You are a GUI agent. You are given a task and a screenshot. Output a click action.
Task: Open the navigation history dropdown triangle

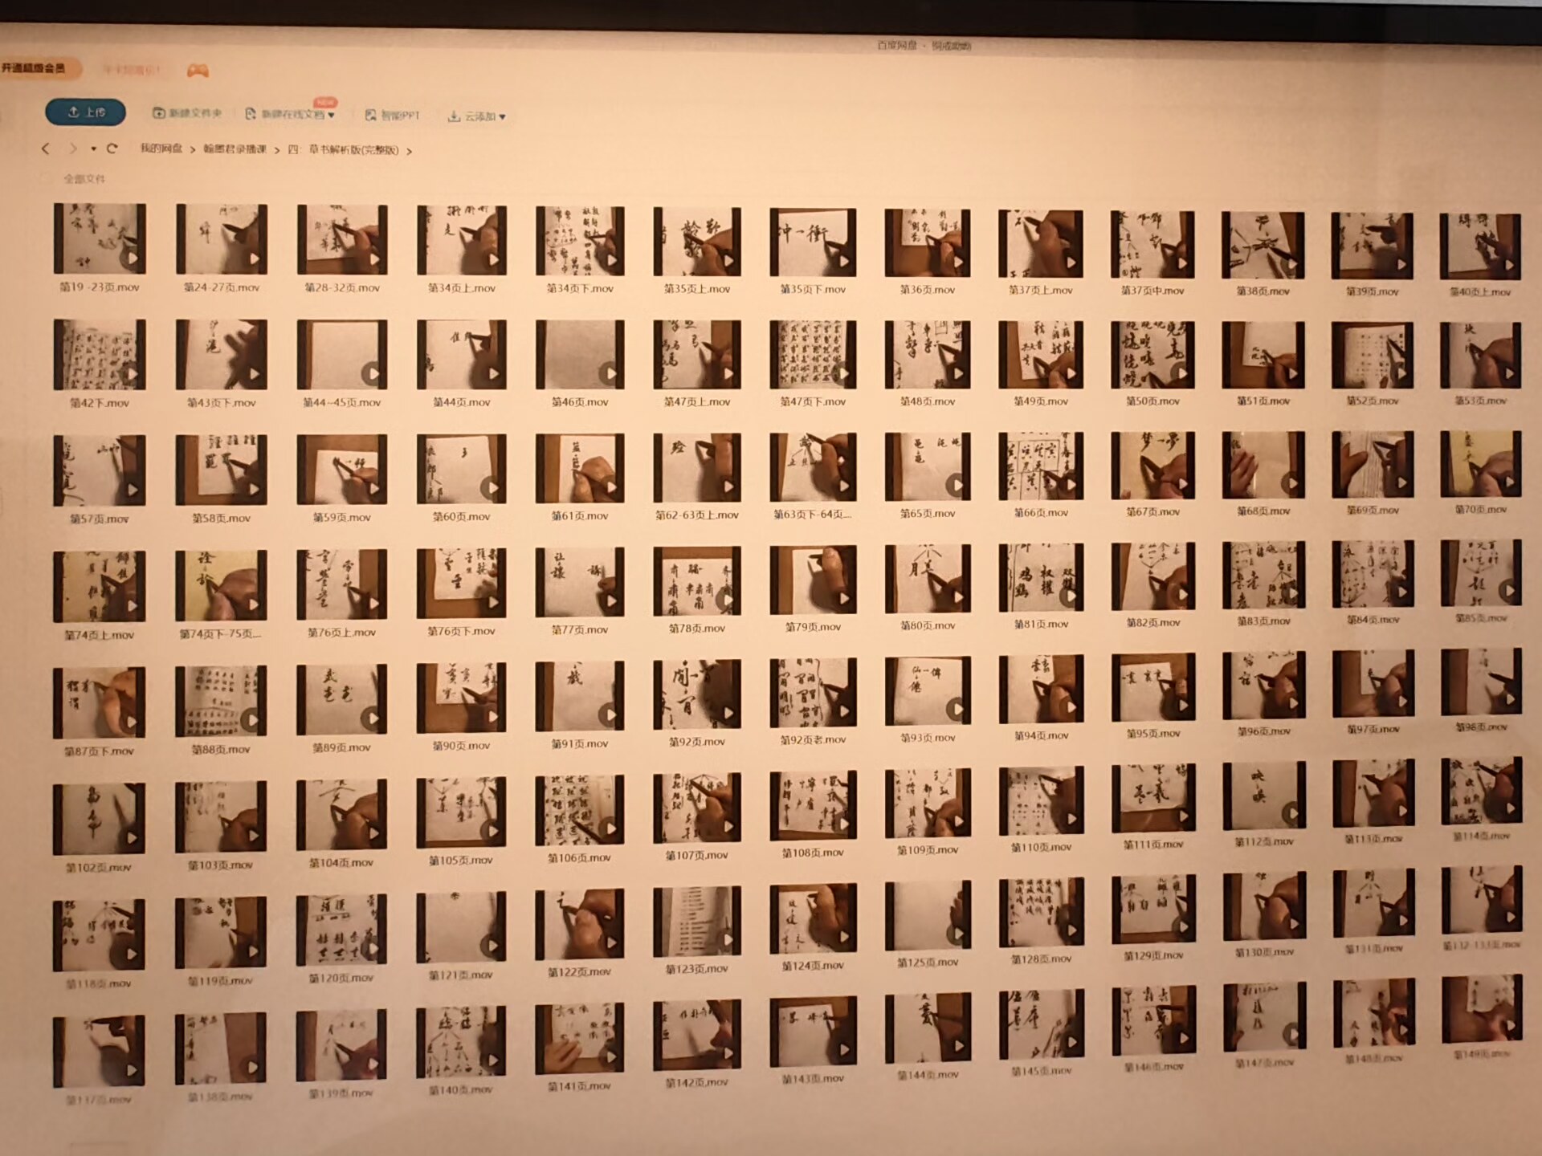pyautogui.click(x=93, y=149)
